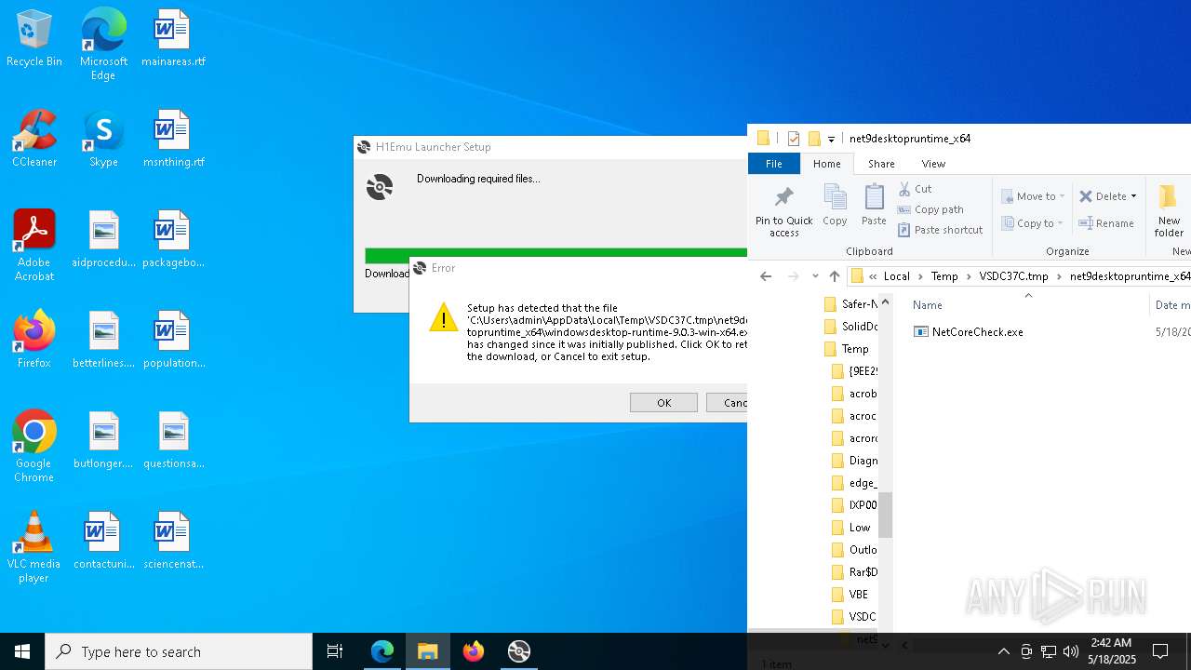Select sciencenat... document on desktop
The width and height of the screenshot is (1191, 670).
tap(173, 542)
